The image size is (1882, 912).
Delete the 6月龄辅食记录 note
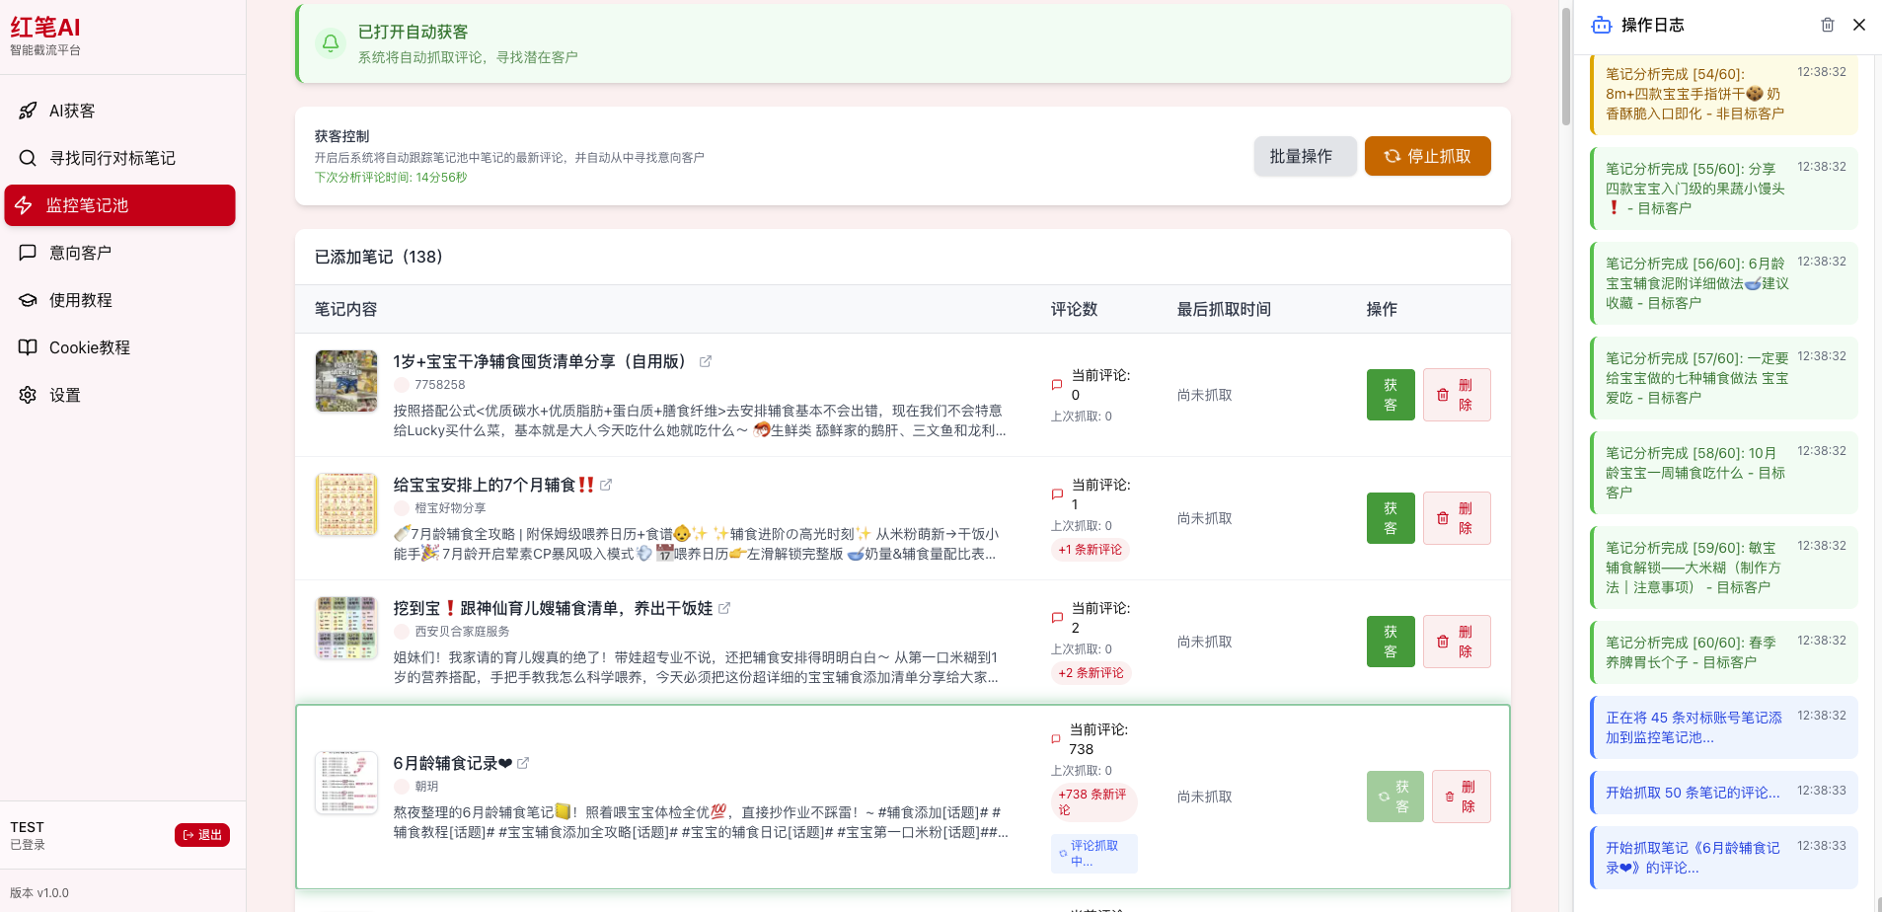(1462, 797)
